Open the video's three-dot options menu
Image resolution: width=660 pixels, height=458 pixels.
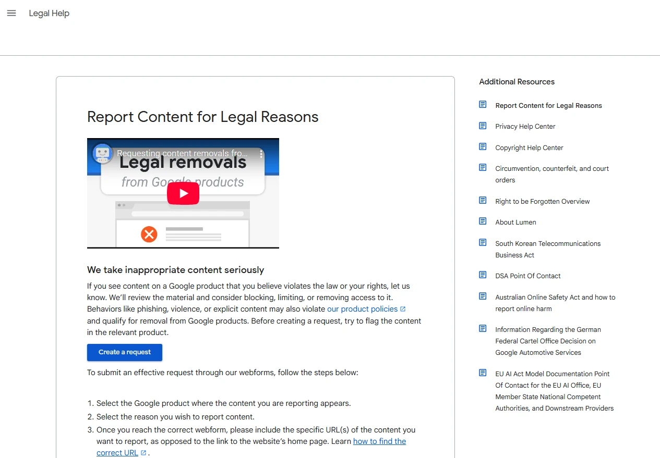tap(261, 154)
